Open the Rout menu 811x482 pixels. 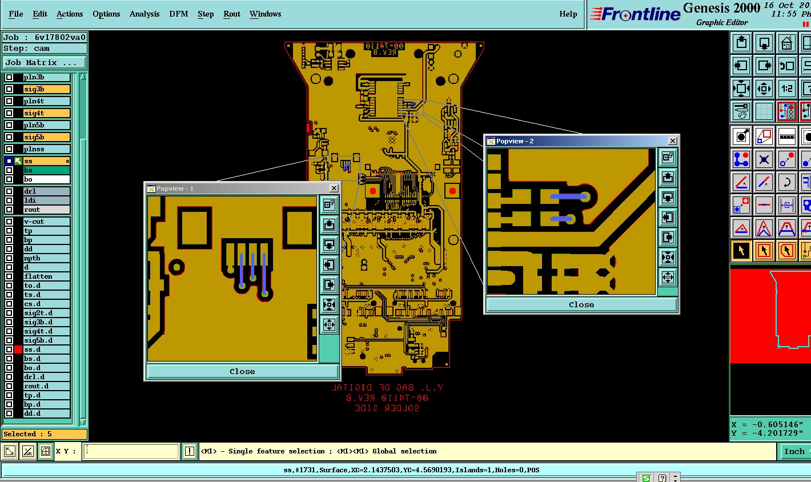tap(232, 14)
